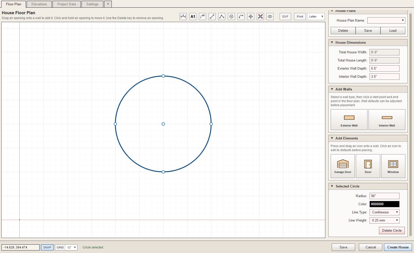Collapse the Selected Circle section

pos(332,186)
